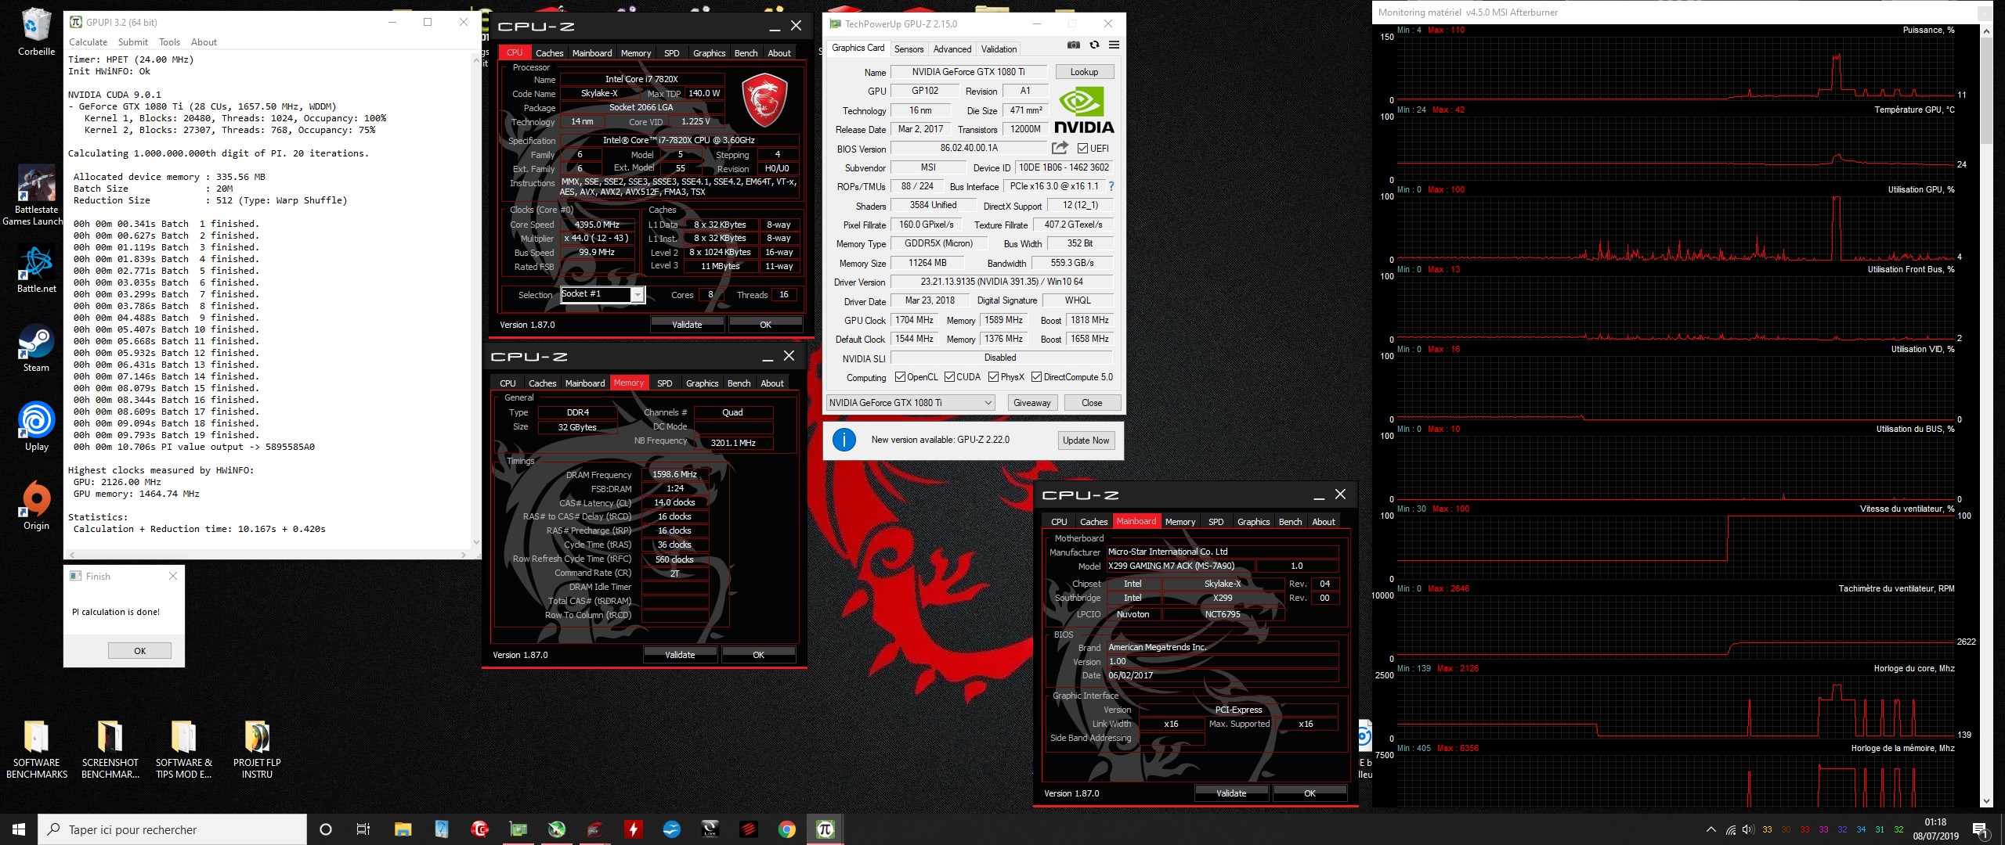The height and width of the screenshot is (845, 2005).
Task: Select Caches tab in top CPU-Z window
Action: pyautogui.click(x=549, y=53)
